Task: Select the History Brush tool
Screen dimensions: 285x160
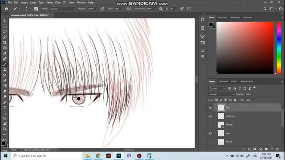Action: [5, 75]
